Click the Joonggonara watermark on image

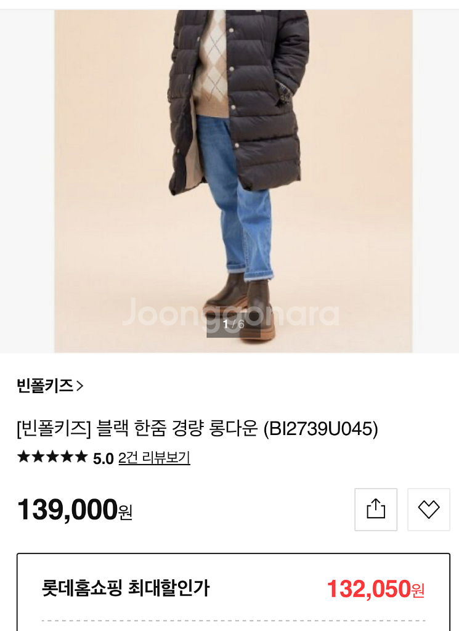tap(230, 312)
